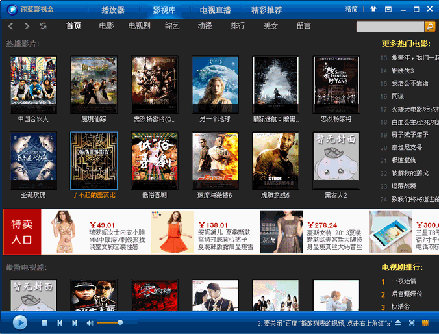Viewport: 439px width, 334px height.
Task: Open the 电影 category
Action: point(106,26)
